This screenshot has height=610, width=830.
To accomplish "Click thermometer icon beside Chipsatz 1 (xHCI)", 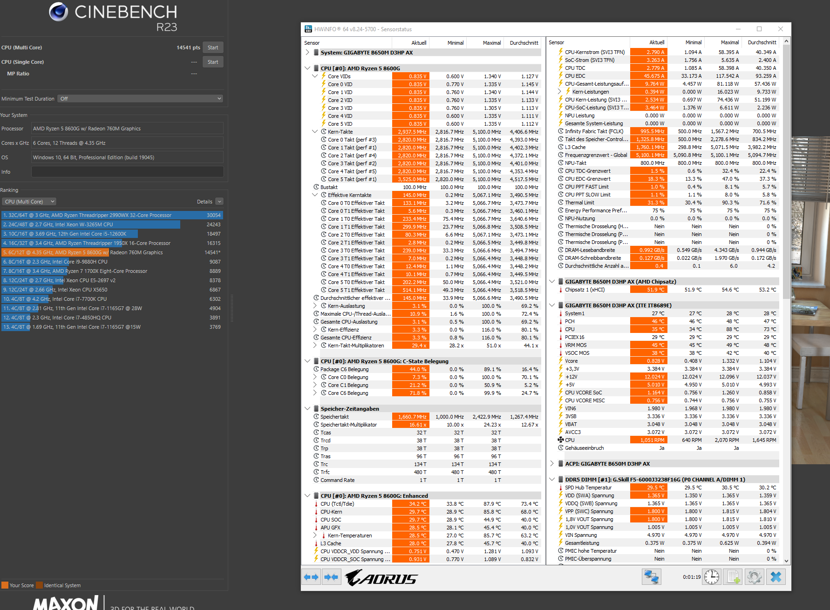I will (x=560, y=290).
